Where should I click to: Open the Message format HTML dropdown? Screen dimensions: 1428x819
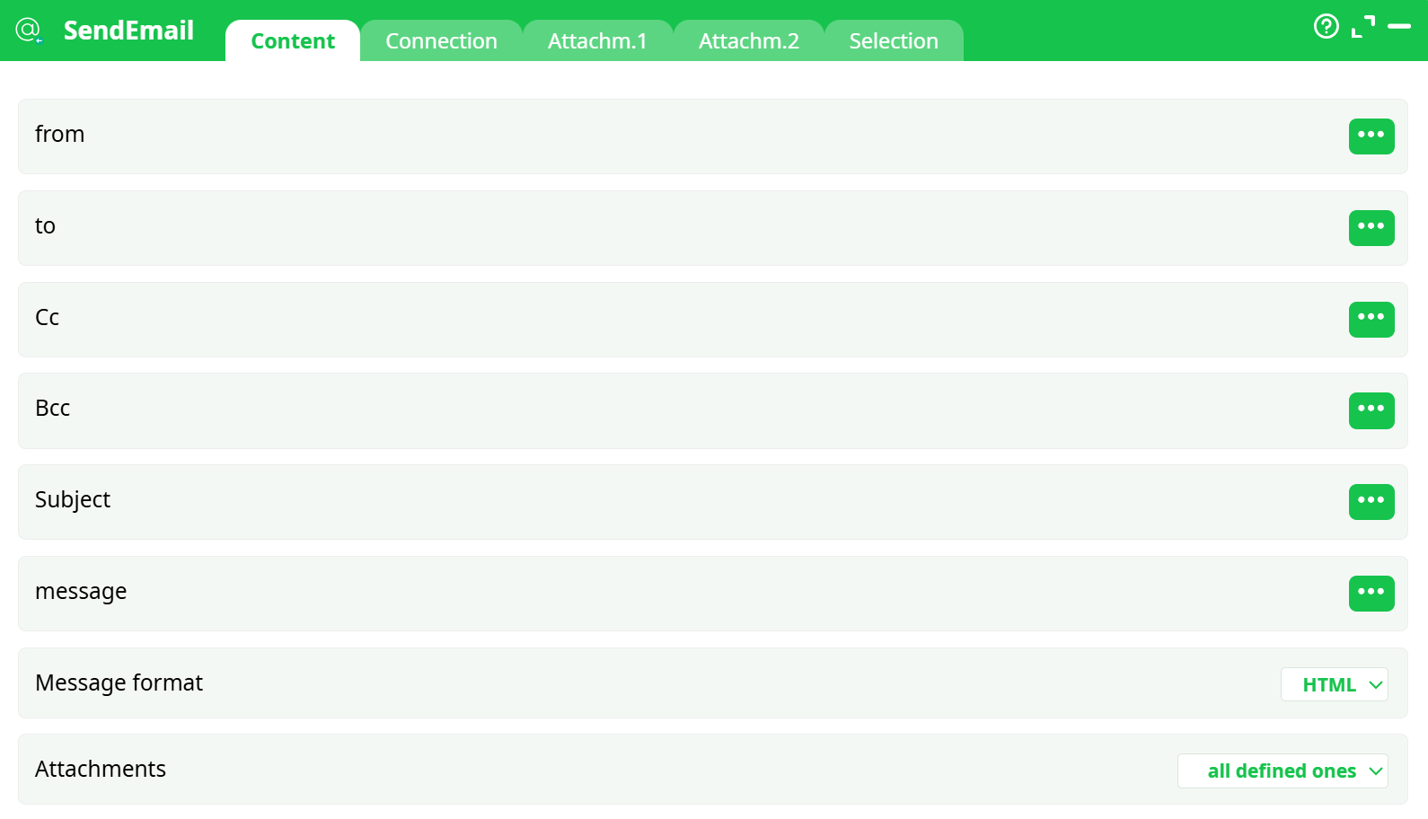click(1334, 684)
